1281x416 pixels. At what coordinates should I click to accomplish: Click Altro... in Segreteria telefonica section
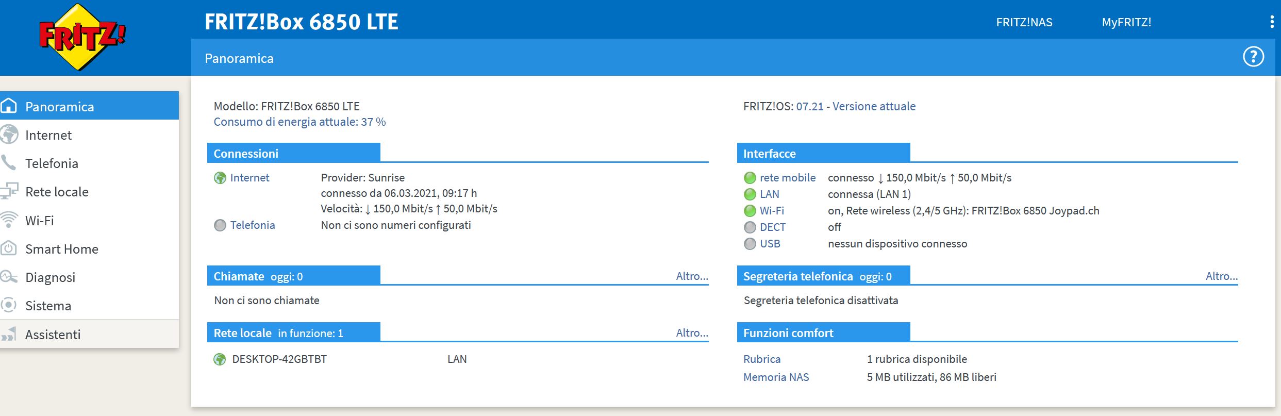coord(1222,276)
